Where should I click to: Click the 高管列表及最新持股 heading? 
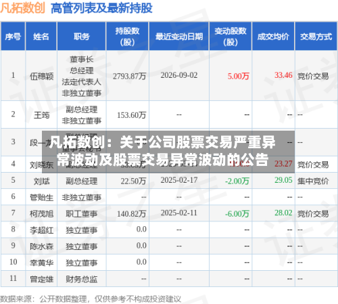point(101,8)
